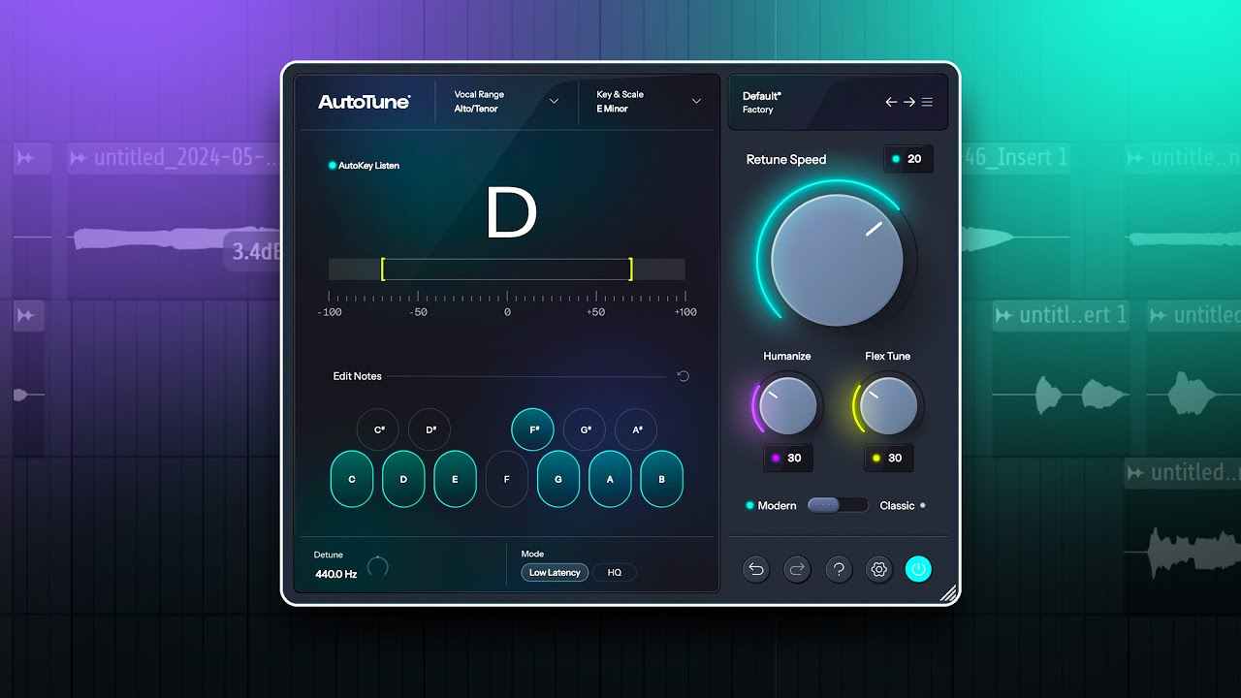Click the 440.0 Hz detune value
Image resolution: width=1241 pixels, height=698 pixels.
(x=335, y=574)
